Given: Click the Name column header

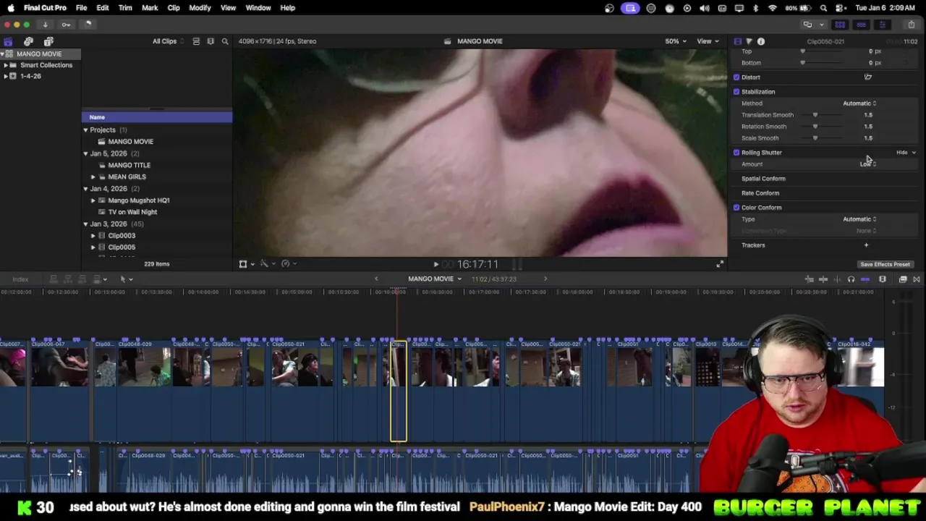Looking at the screenshot, I should (157, 117).
